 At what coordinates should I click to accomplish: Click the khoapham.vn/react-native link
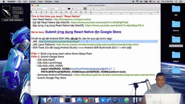click(72, 19)
